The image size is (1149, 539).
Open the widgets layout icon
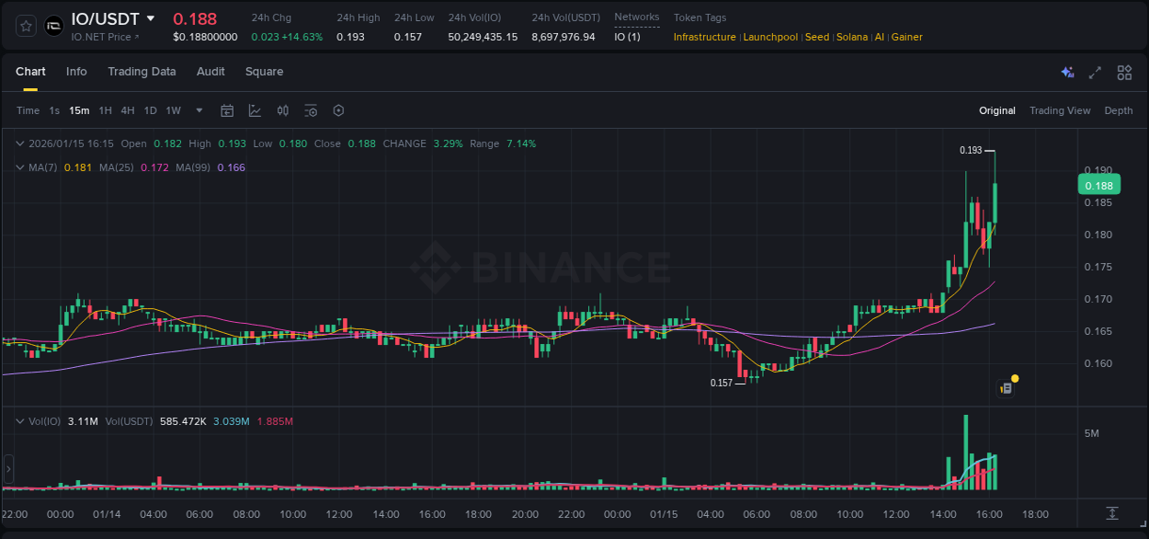coord(1124,72)
